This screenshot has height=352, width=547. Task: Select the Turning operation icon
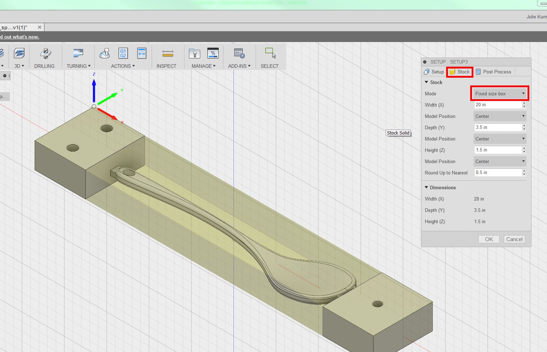pyautogui.click(x=78, y=54)
